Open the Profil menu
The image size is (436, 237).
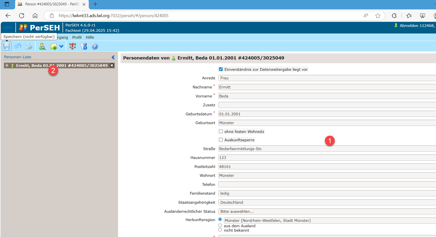click(x=77, y=37)
